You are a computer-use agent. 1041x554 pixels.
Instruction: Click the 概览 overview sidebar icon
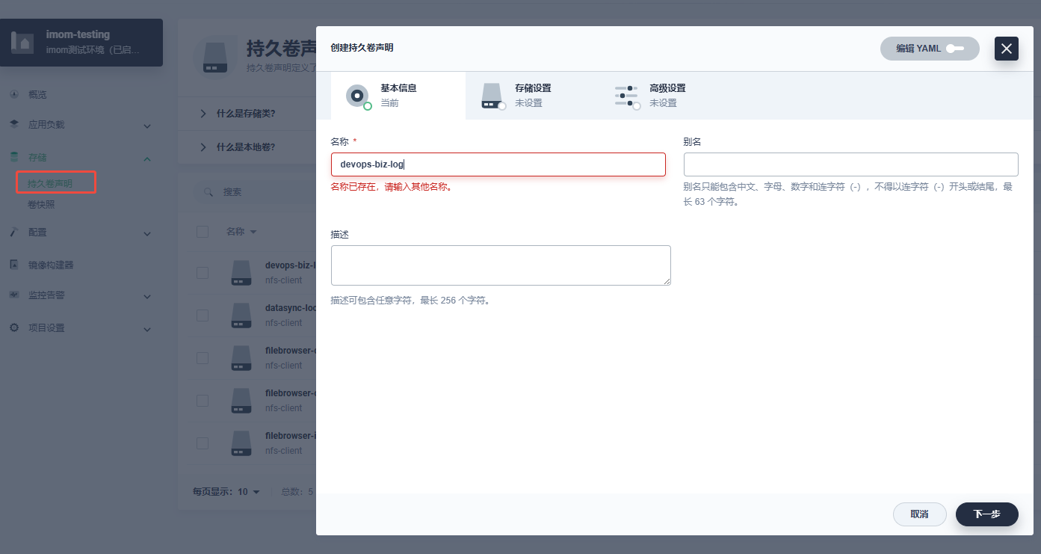click(14, 95)
